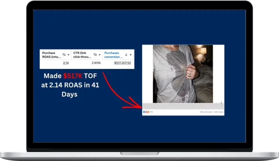Click the $517,207.52 conversion value
This screenshot has height=161, width=279.
click(123, 63)
